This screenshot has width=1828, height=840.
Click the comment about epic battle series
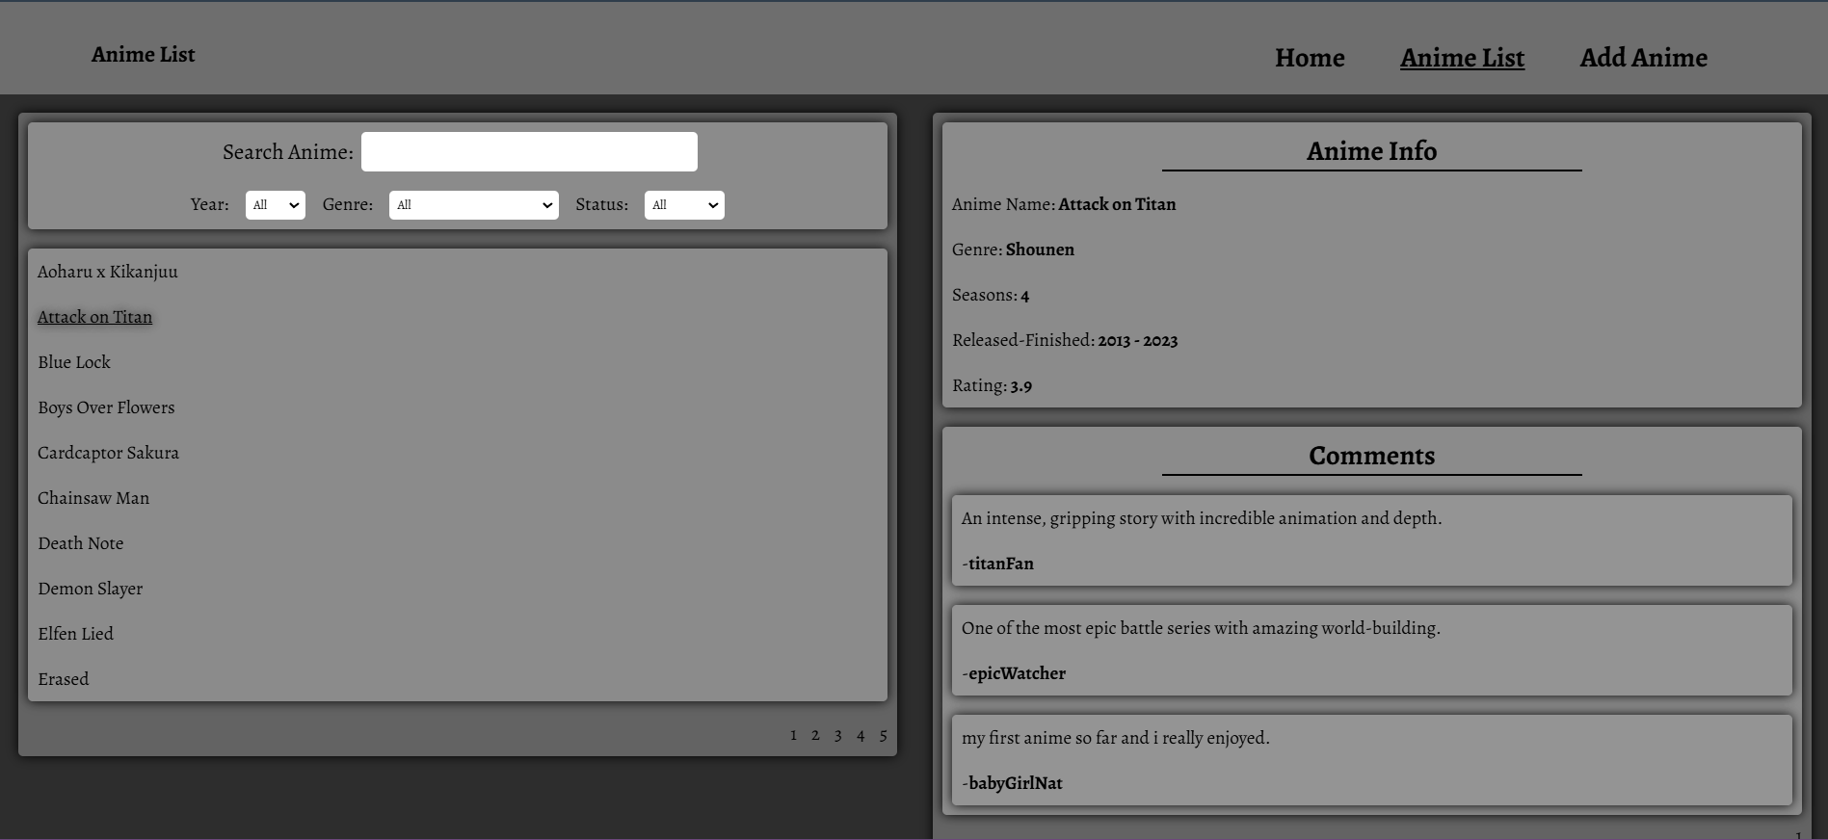point(1201,628)
